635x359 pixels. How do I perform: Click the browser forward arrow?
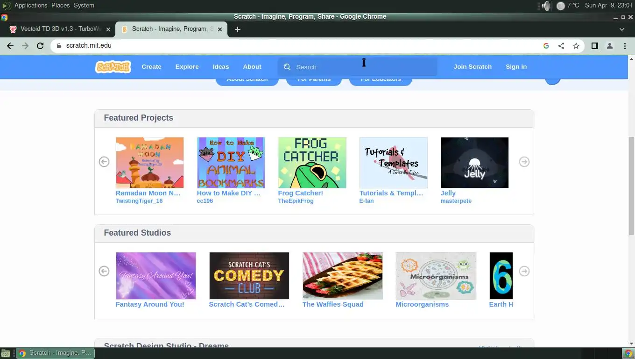(x=25, y=46)
